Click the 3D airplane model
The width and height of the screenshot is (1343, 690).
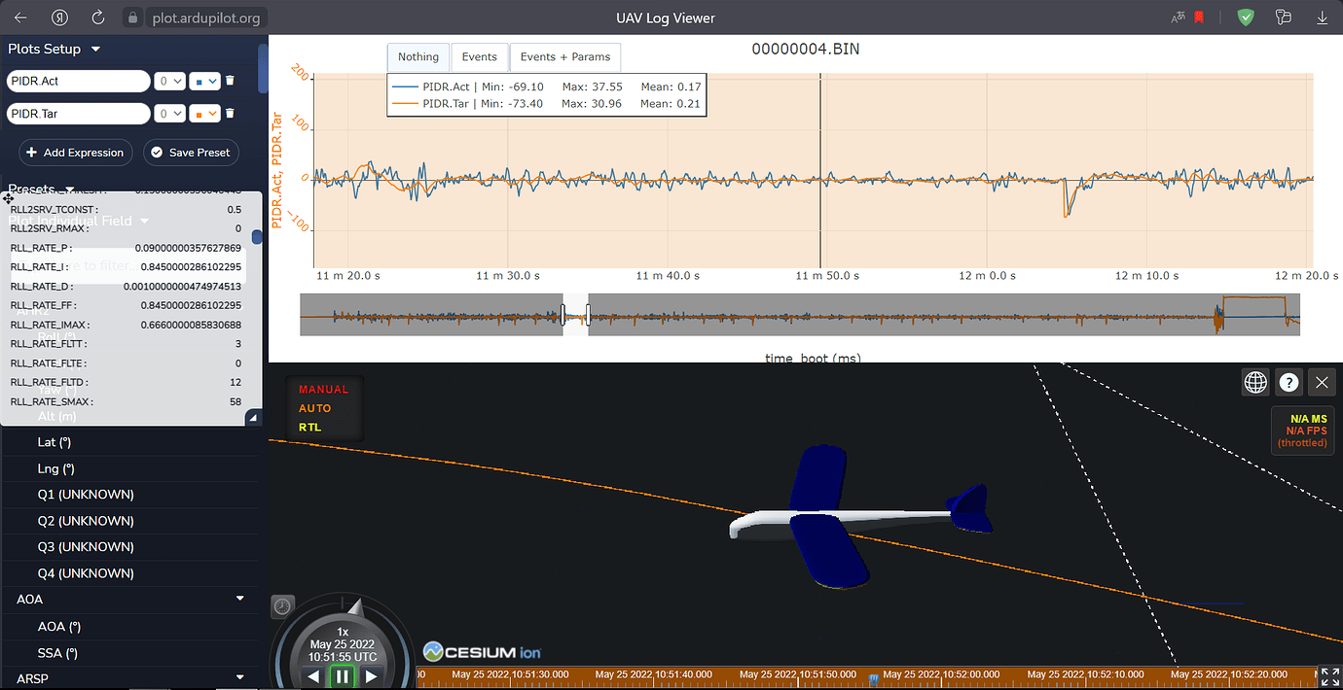(x=861, y=518)
